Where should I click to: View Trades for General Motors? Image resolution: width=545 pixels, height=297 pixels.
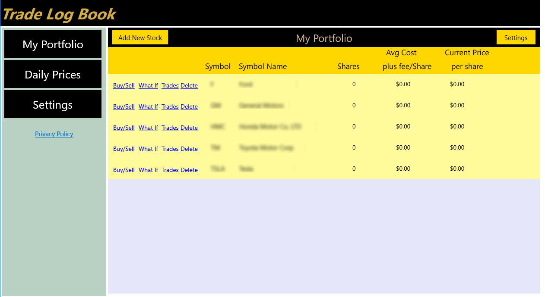tap(170, 106)
